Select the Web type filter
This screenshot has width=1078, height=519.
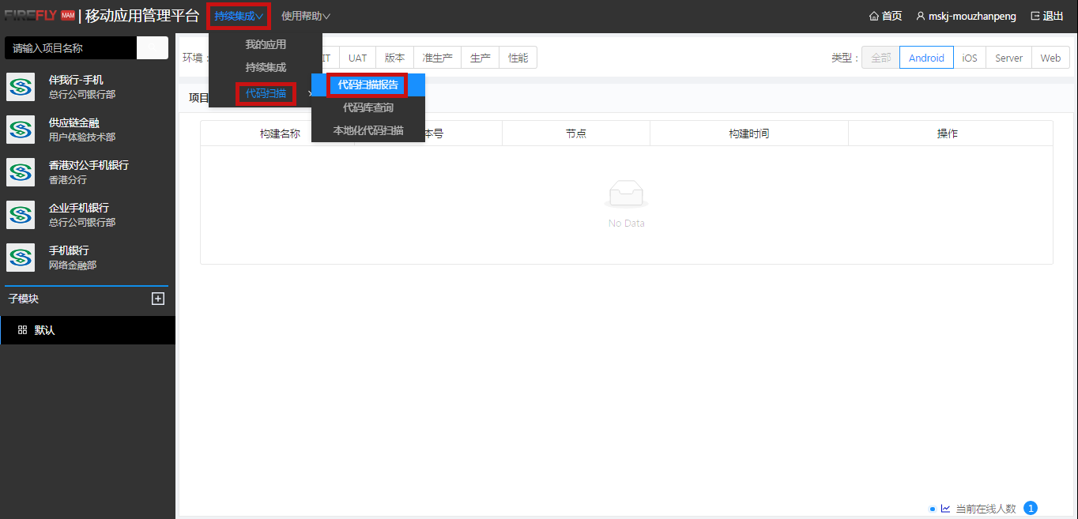(1050, 58)
